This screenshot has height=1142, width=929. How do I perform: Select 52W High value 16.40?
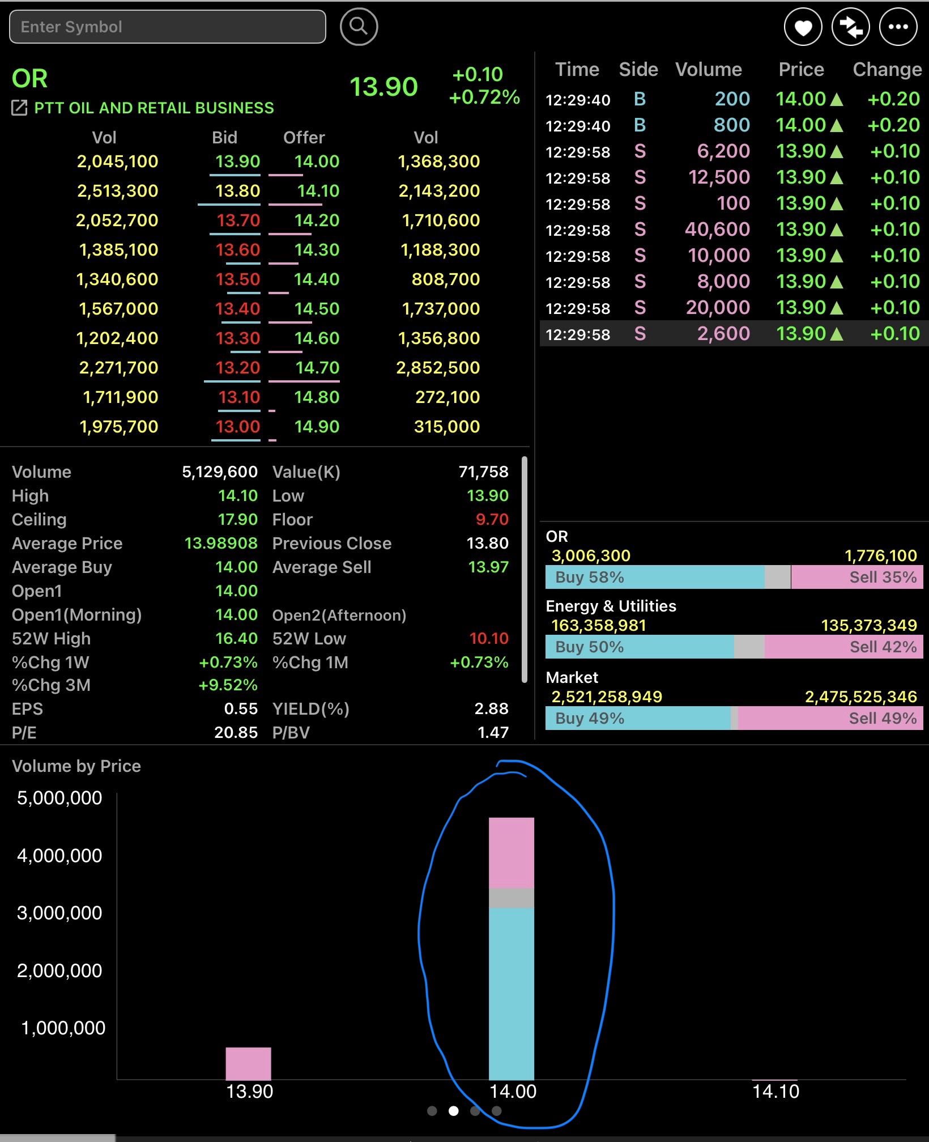(x=236, y=639)
